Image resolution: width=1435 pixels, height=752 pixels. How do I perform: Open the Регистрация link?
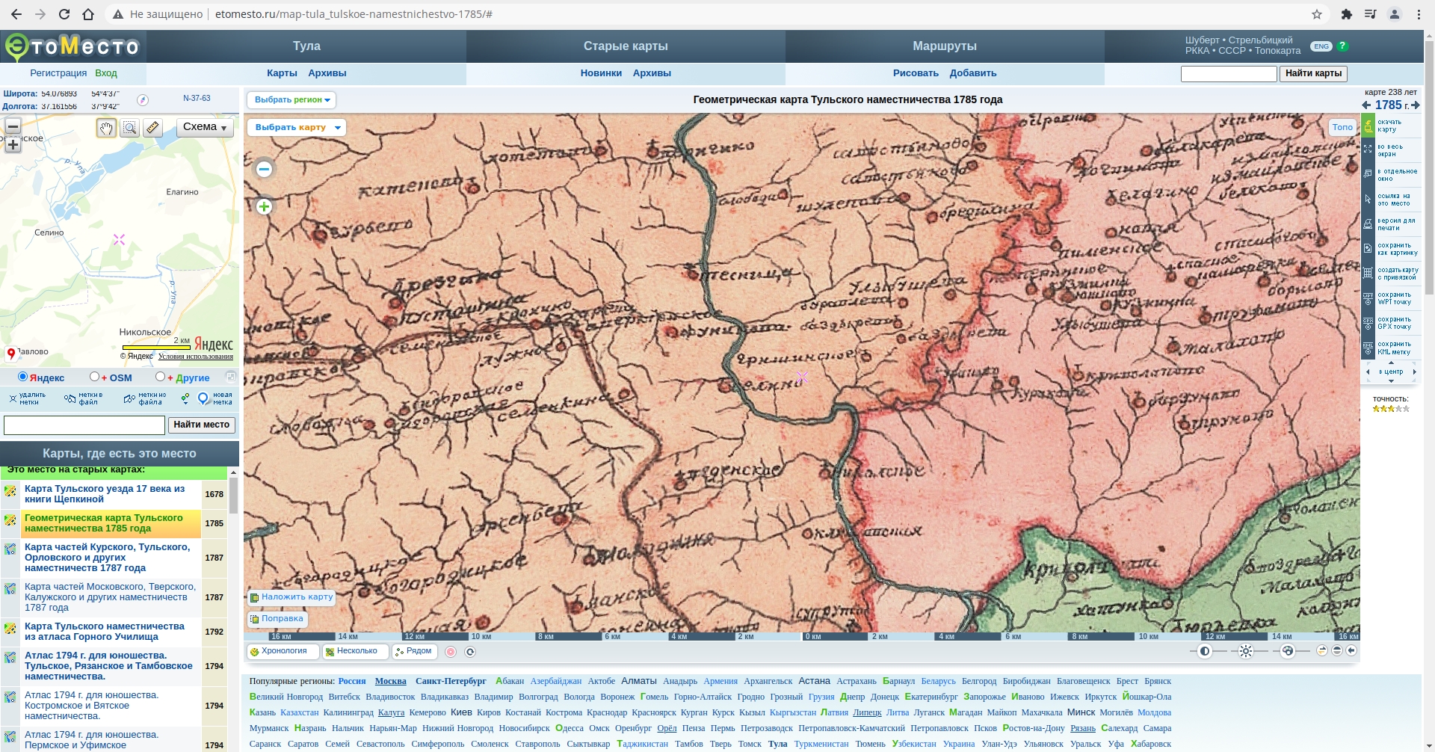[x=58, y=73]
